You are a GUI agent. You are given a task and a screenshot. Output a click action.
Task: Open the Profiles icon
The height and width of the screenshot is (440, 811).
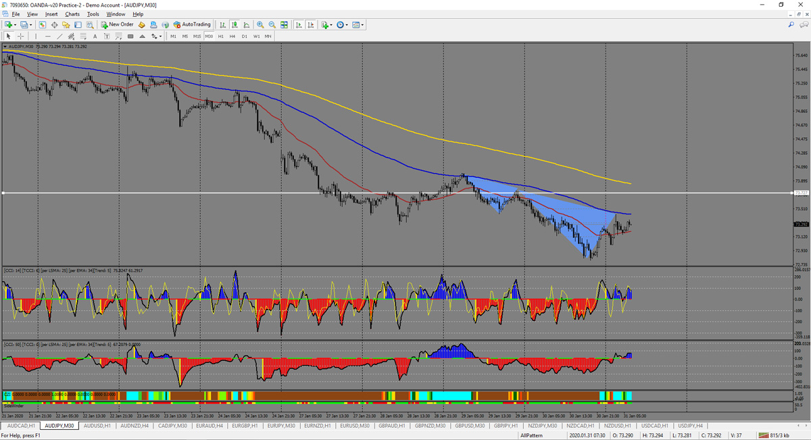(24, 25)
